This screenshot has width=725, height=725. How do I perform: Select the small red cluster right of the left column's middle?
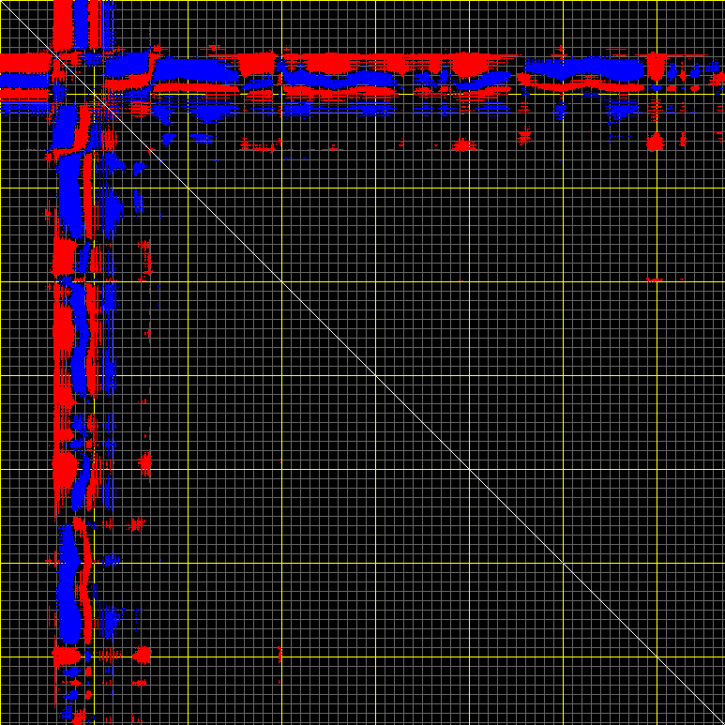144,461
